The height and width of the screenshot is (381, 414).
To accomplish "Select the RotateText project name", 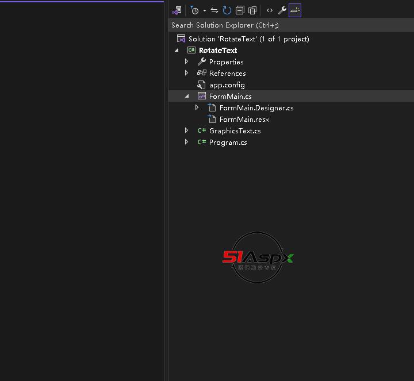I will [x=218, y=51].
